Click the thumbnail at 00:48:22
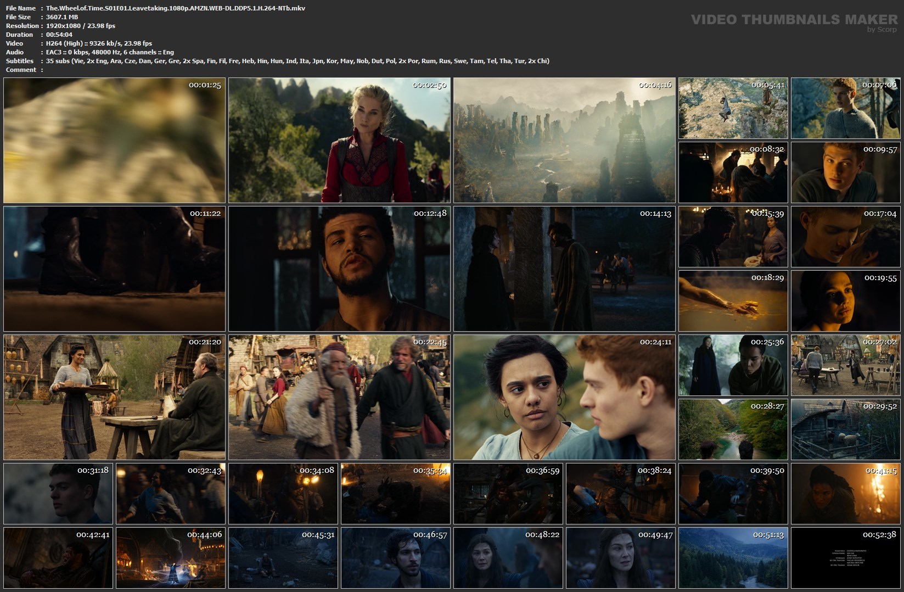Viewport: 904px width, 592px height. (508, 558)
